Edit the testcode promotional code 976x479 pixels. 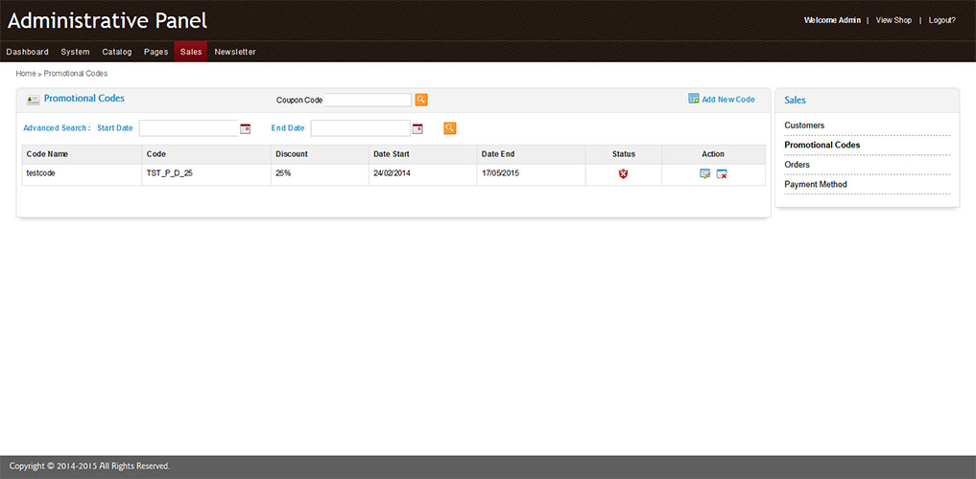705,173
